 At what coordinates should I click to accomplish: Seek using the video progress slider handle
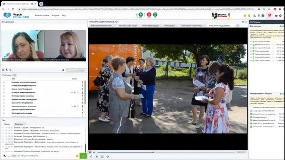153,152
